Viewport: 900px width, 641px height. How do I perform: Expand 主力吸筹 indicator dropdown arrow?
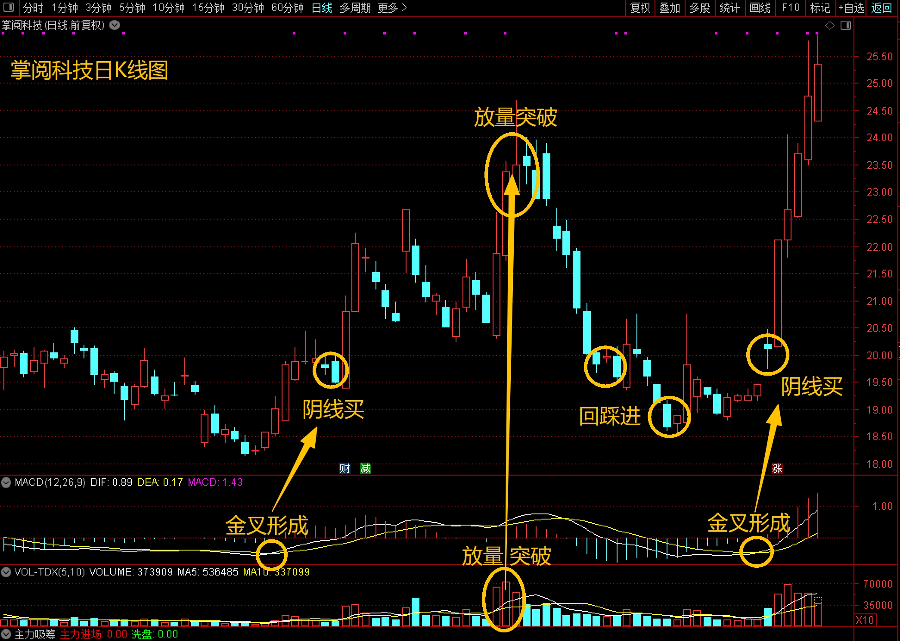[6, 634]
